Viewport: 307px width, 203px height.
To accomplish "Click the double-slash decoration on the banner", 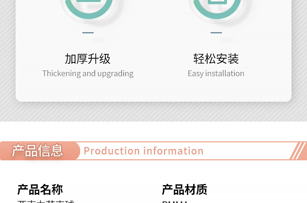I will pos(298,151).
